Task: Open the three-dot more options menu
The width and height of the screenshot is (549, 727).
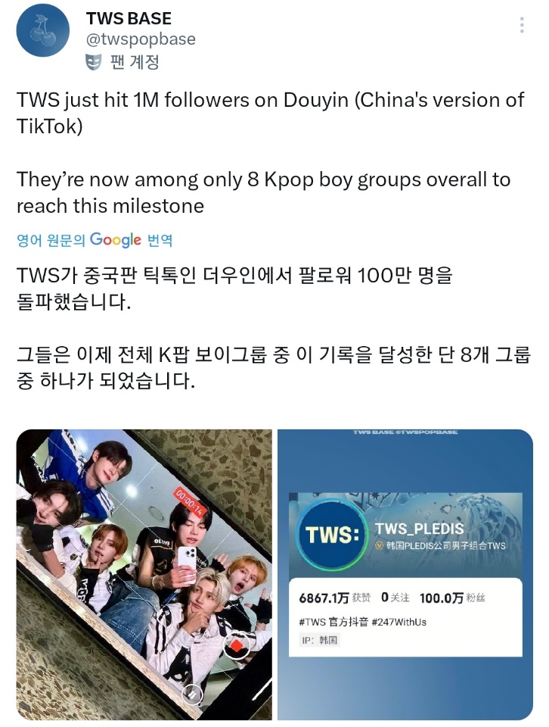Action: (x=522, y=25)
